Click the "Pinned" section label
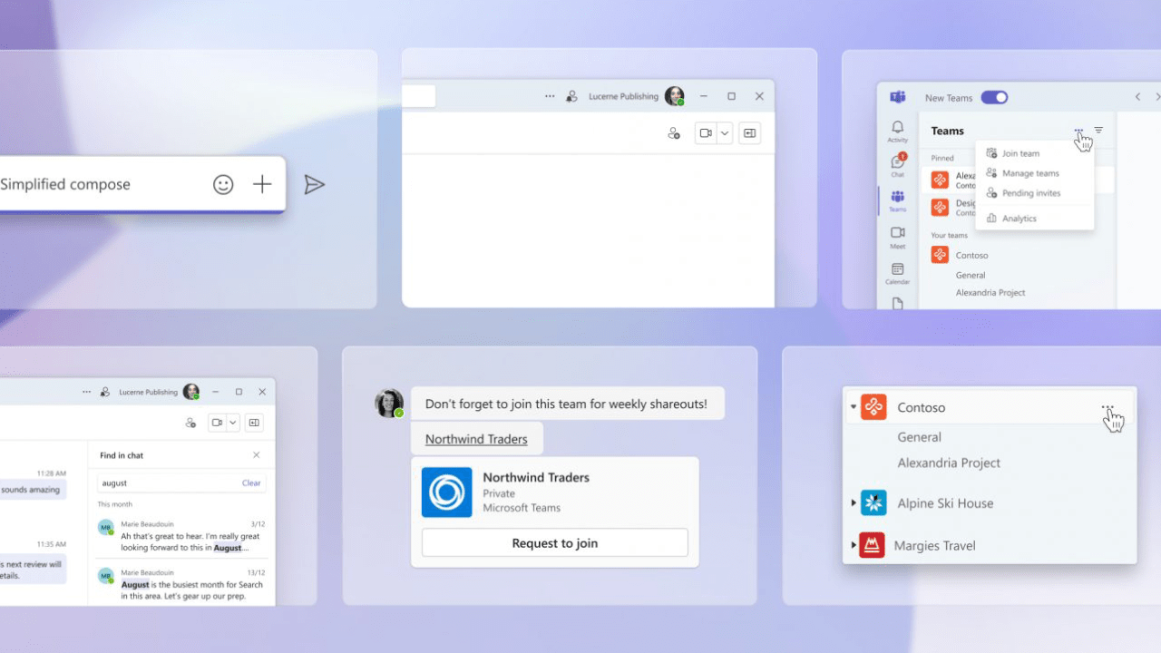The image size is (1161, 653). coord(942,158)
